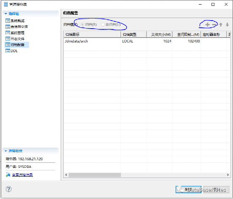233x199 pixels.
Task: Click the horizontal scrollbar thumb
Action: point(95,175)
